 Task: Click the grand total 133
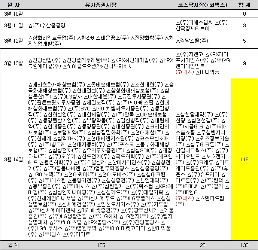[245, 245]
